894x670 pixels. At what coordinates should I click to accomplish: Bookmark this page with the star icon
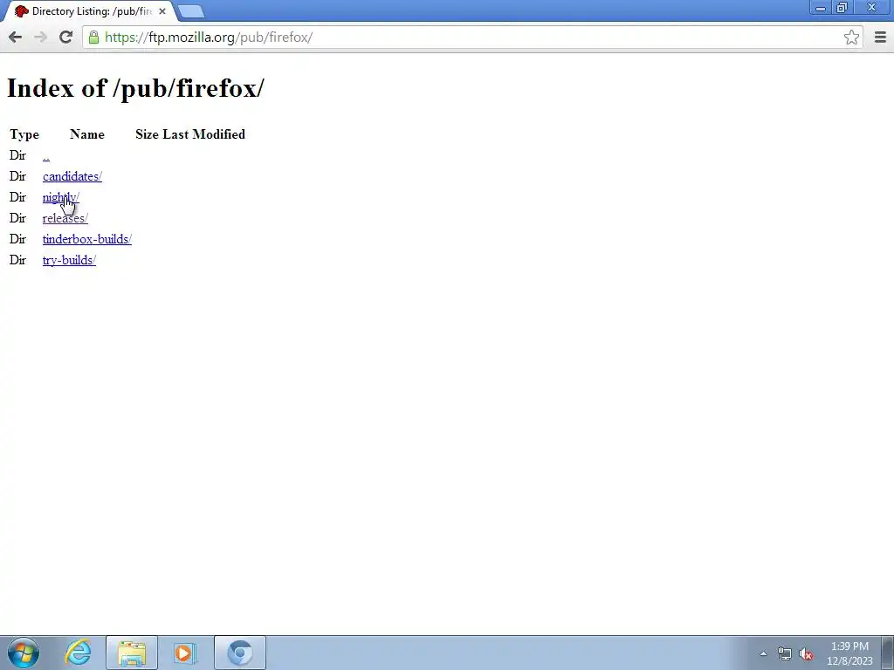click(851, 37)
